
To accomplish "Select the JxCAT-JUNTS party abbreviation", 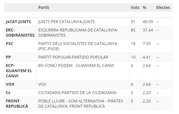I will click(18, 22).
